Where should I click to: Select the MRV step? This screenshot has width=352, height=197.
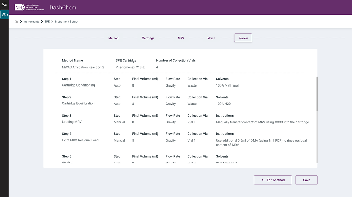(181, 38)
